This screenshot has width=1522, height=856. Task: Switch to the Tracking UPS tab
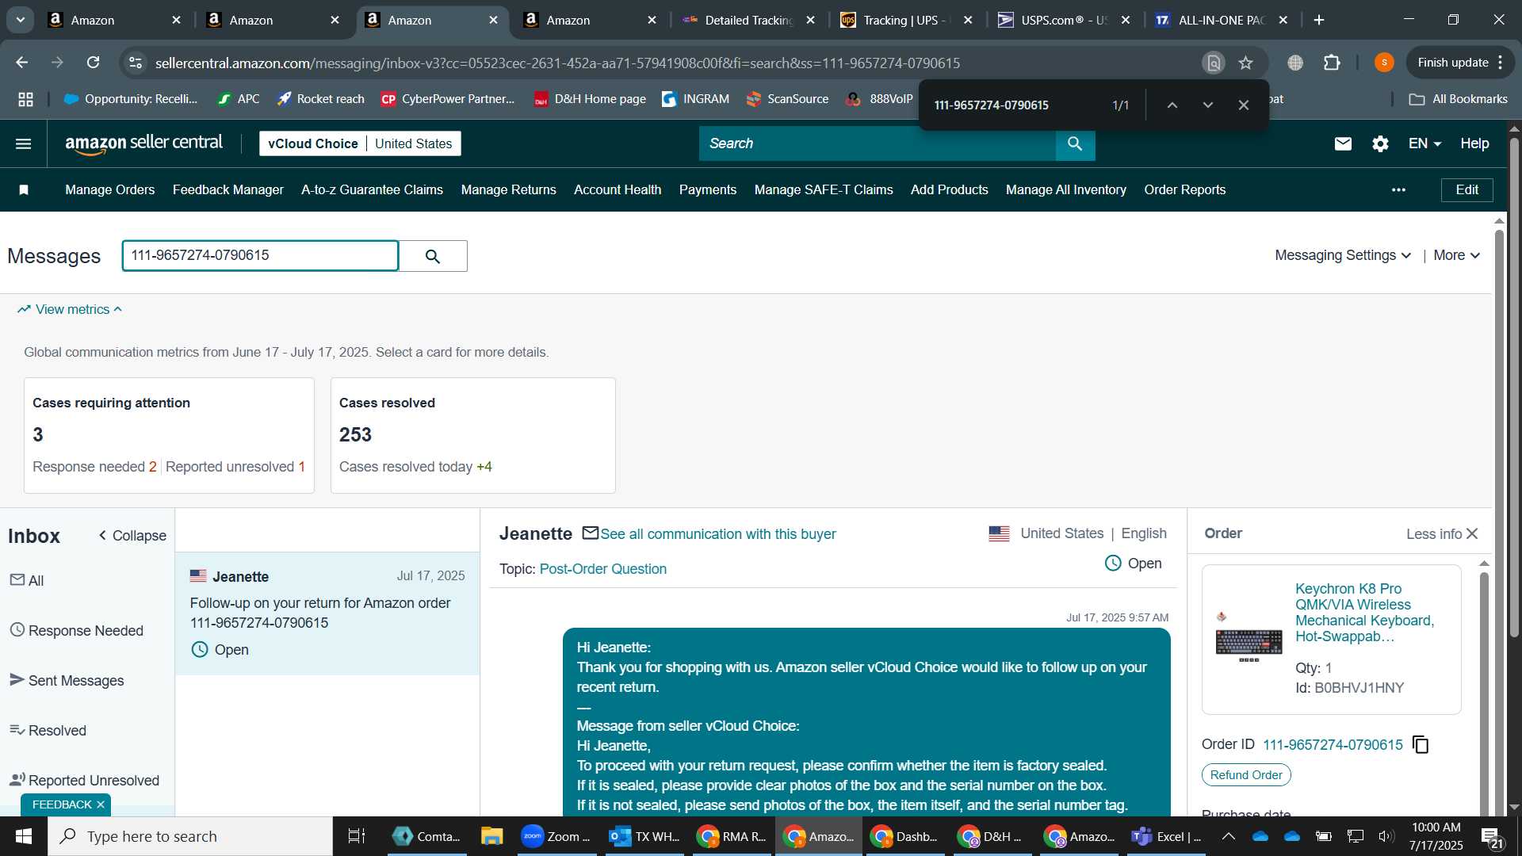(x=906, y=20)
